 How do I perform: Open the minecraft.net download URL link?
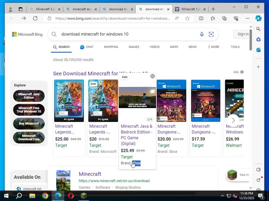coord(114,181)
